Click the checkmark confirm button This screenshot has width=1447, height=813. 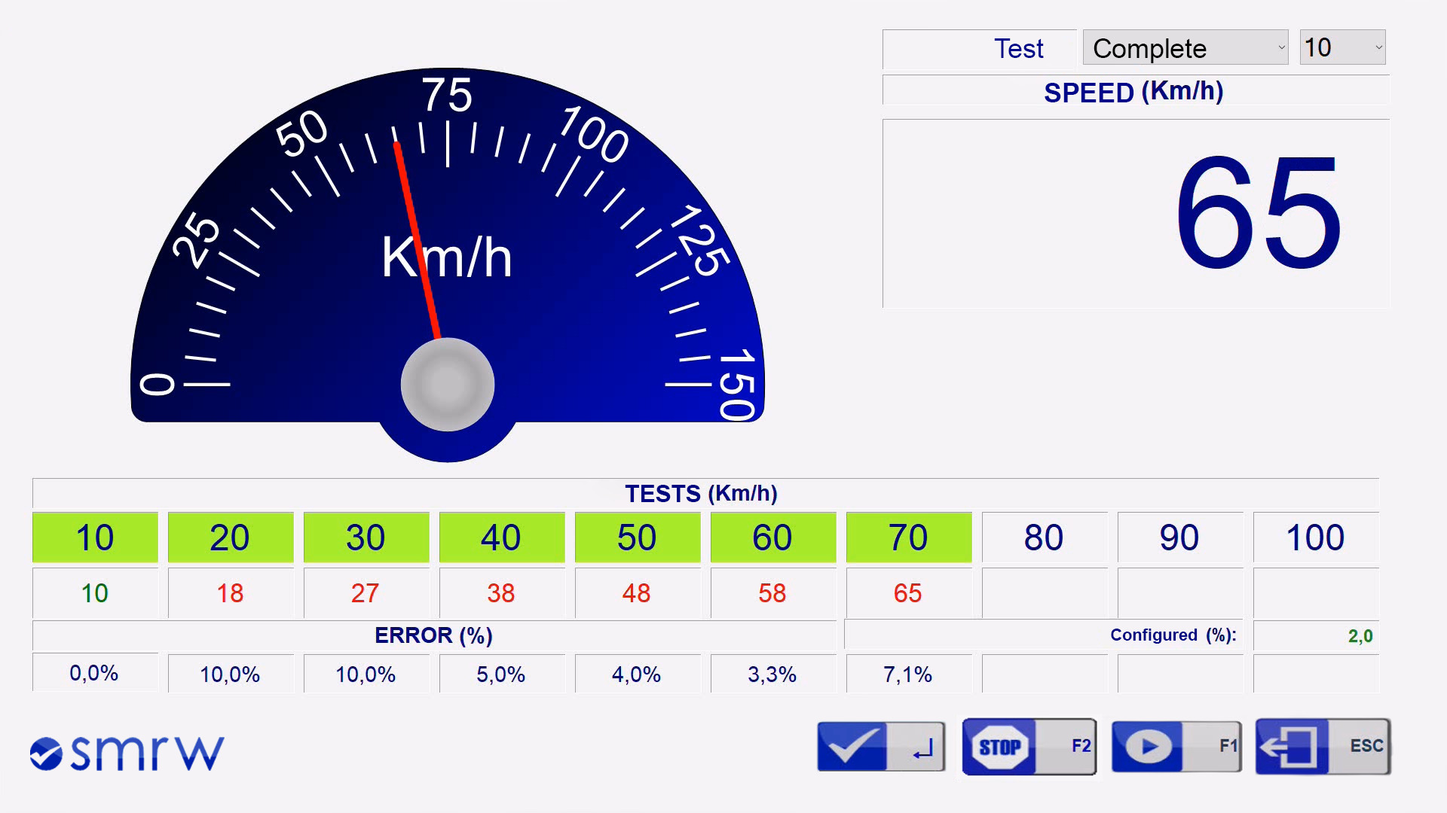click(x=880, y=746)
